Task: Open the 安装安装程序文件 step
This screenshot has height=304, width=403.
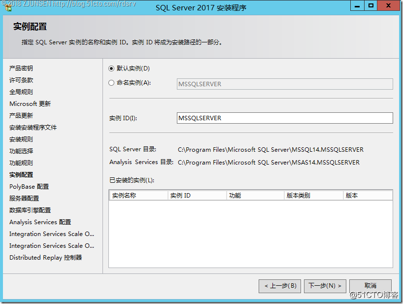Action: (x=33, y=128)
